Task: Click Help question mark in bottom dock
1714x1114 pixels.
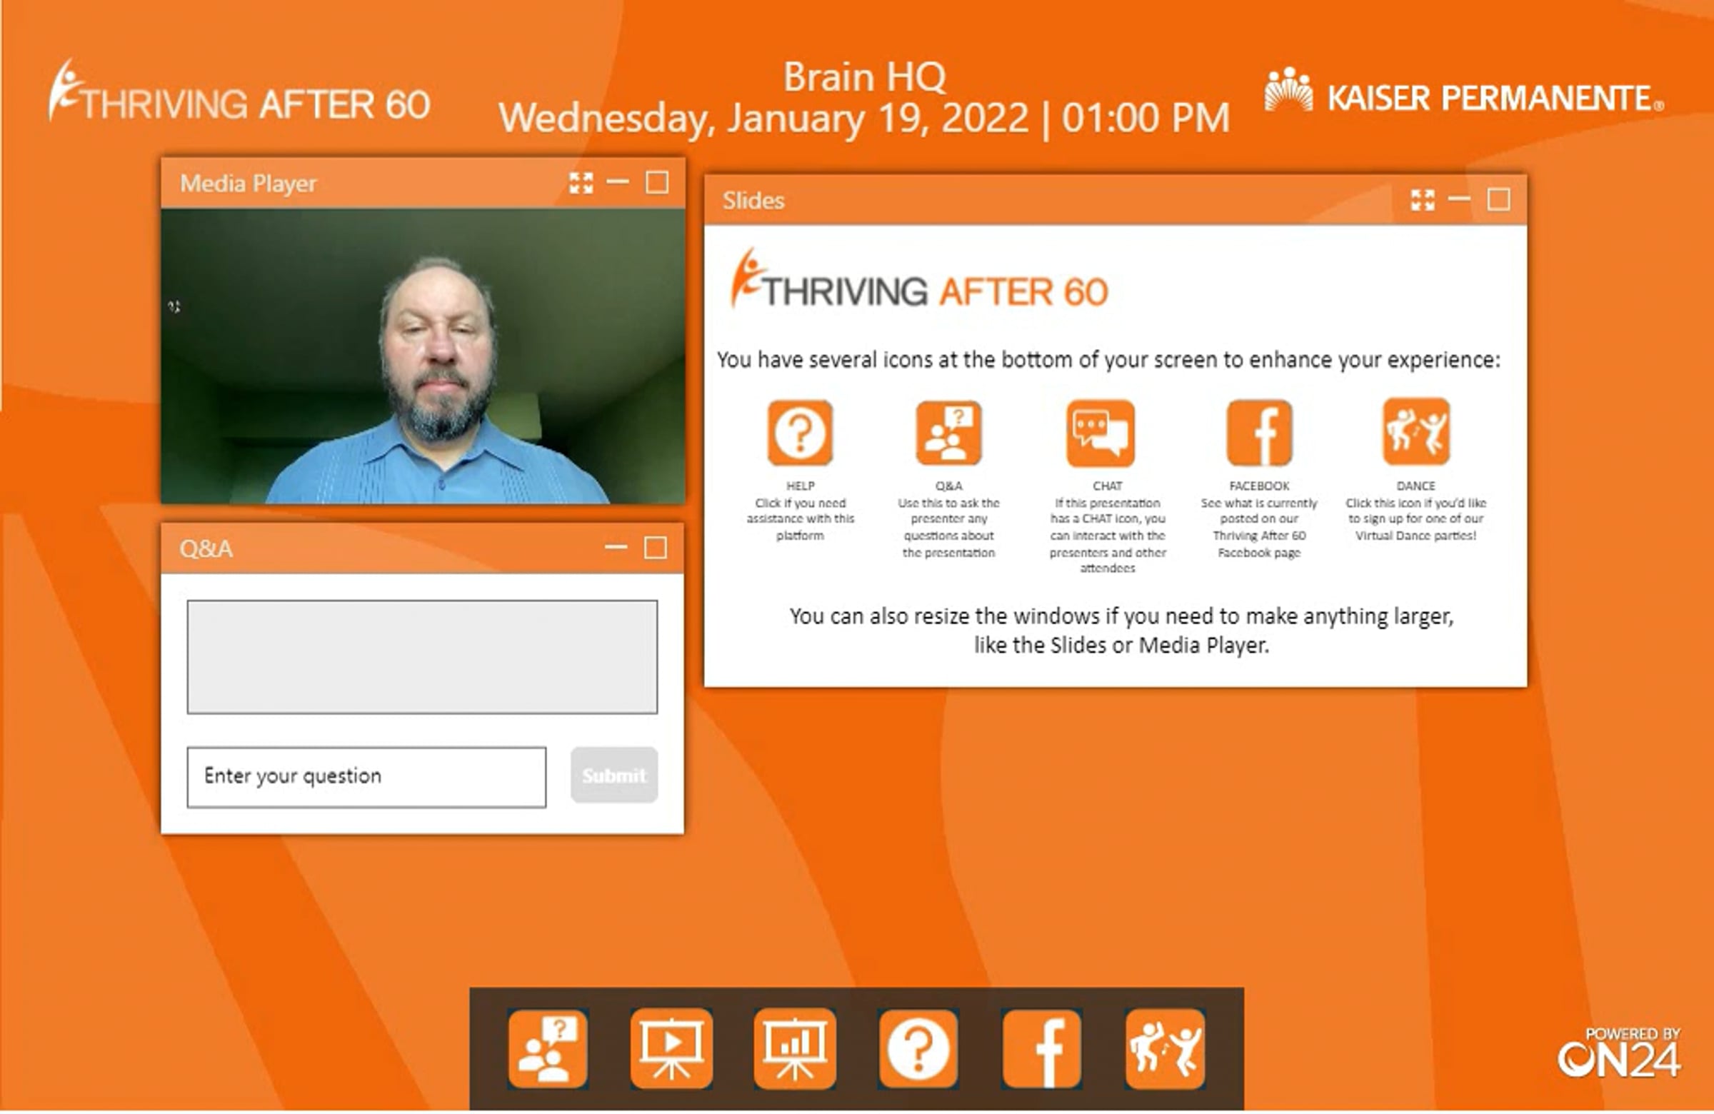Action: click(x=918, y=1048)
